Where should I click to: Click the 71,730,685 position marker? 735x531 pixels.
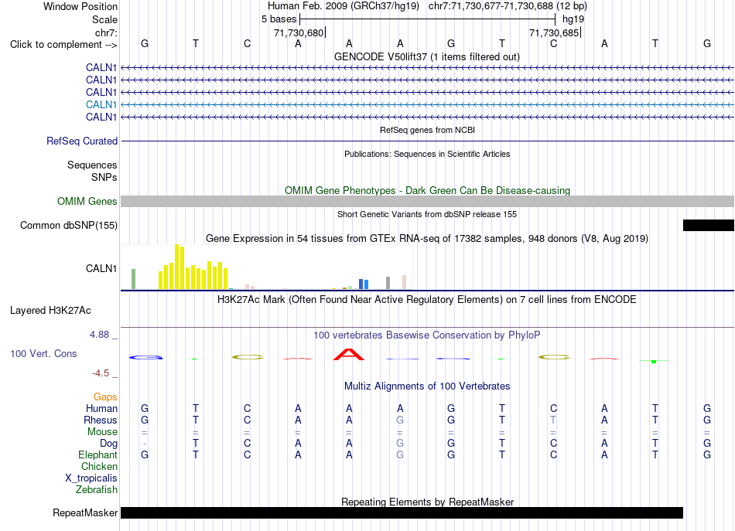pos(555,32)
